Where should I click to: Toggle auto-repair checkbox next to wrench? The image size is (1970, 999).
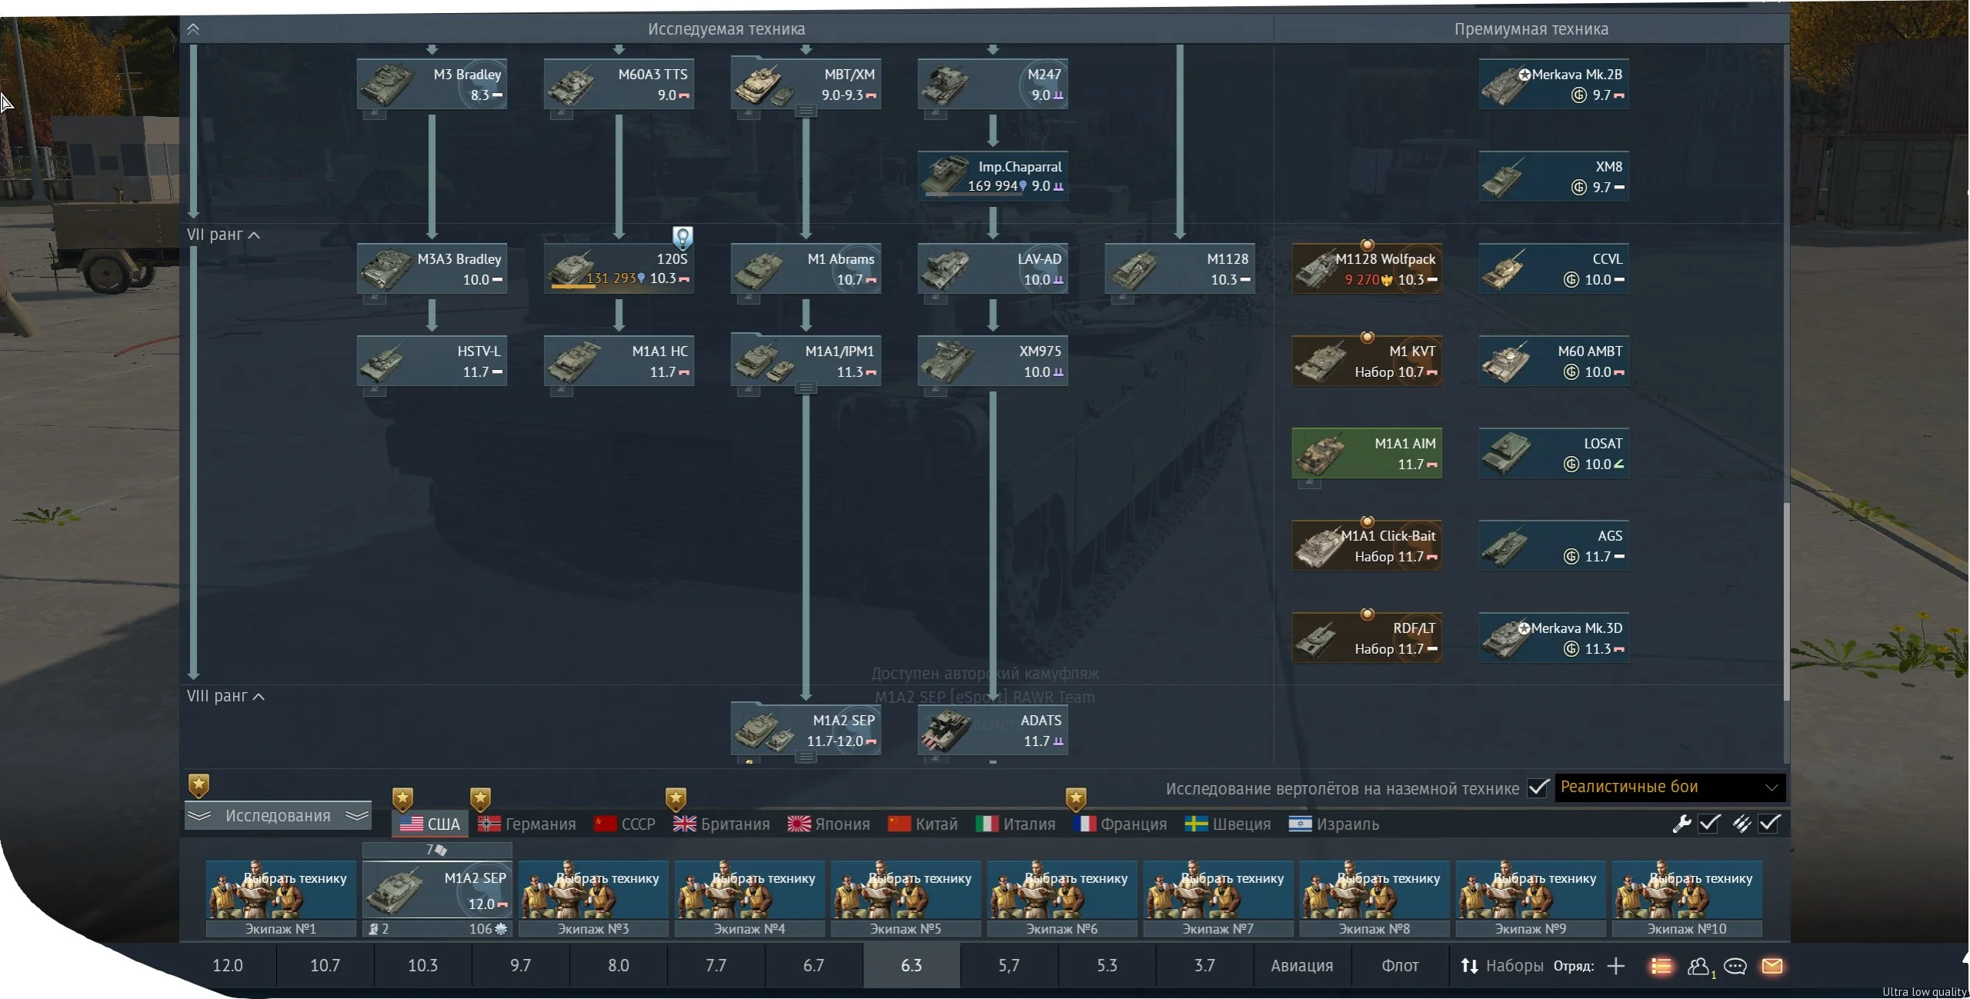coord(1708,824)
